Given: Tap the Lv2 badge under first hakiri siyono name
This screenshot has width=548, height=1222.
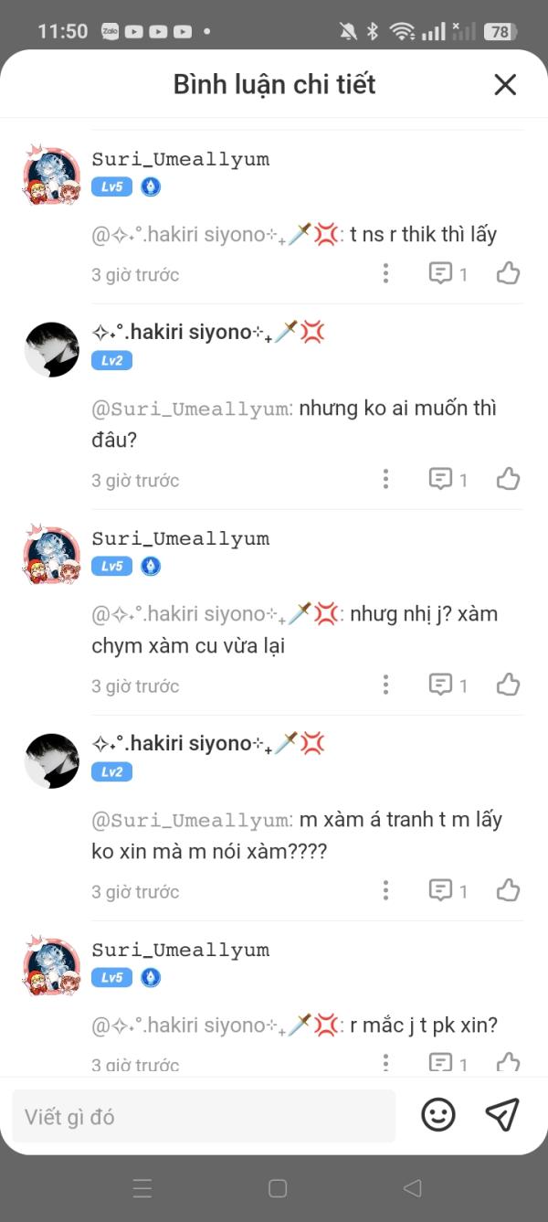Looking at the screenshot, I should (111, 361).
